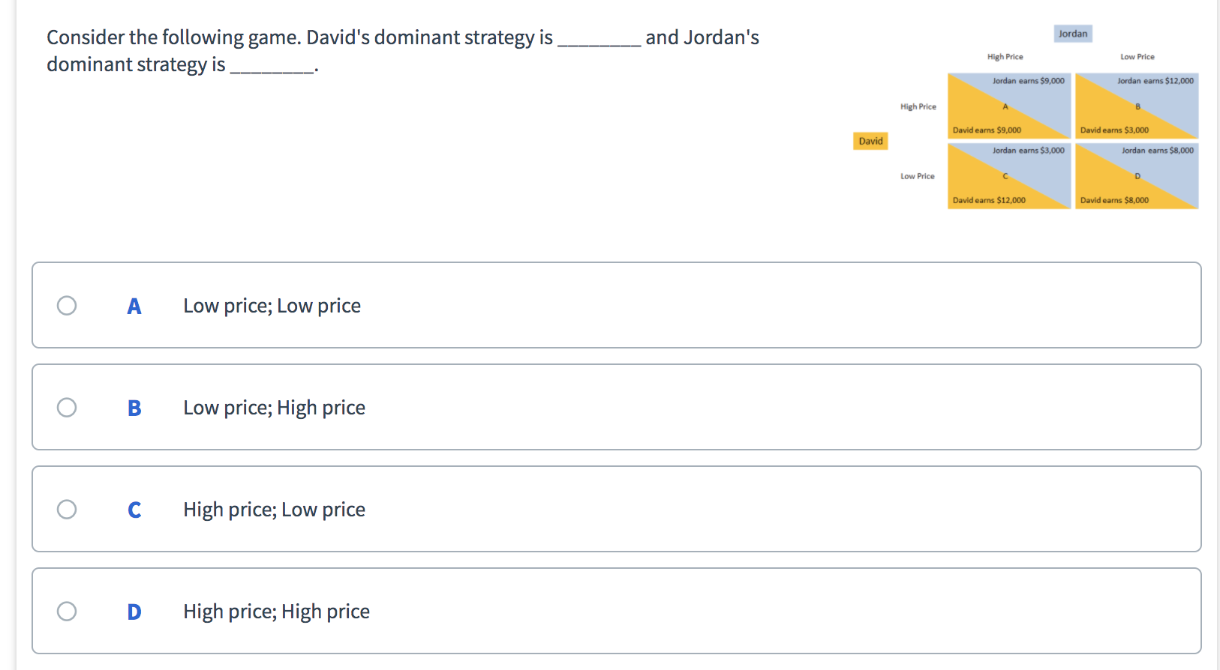The image size is (1220, 670).
Task: Select the radio button for option D
Action: coord(67,611)
